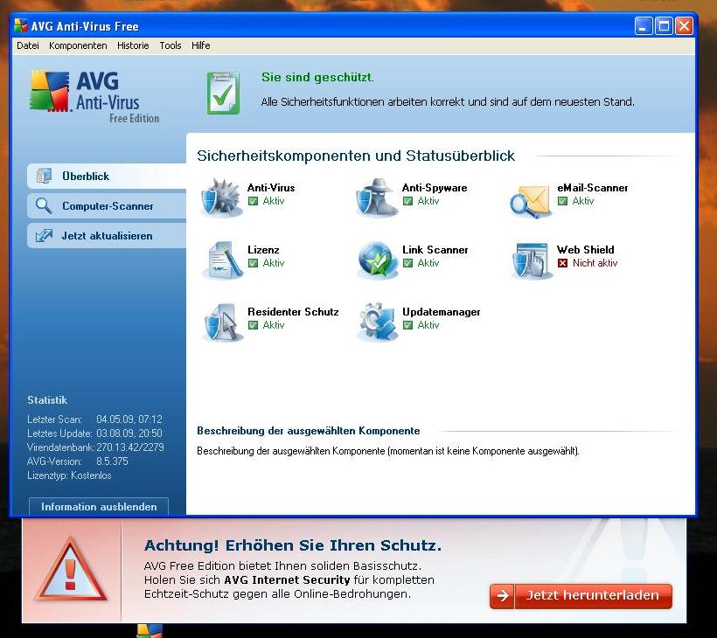Click the Jetzt herunterladen button
Viewport: 717px width, 638px height.
point(581,595)
